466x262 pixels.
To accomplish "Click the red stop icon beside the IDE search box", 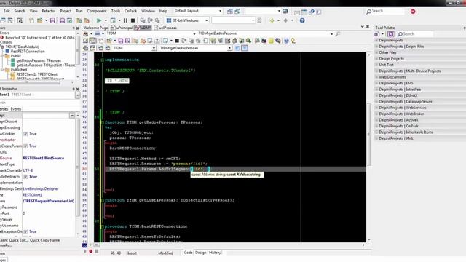I will coord(413,12).
